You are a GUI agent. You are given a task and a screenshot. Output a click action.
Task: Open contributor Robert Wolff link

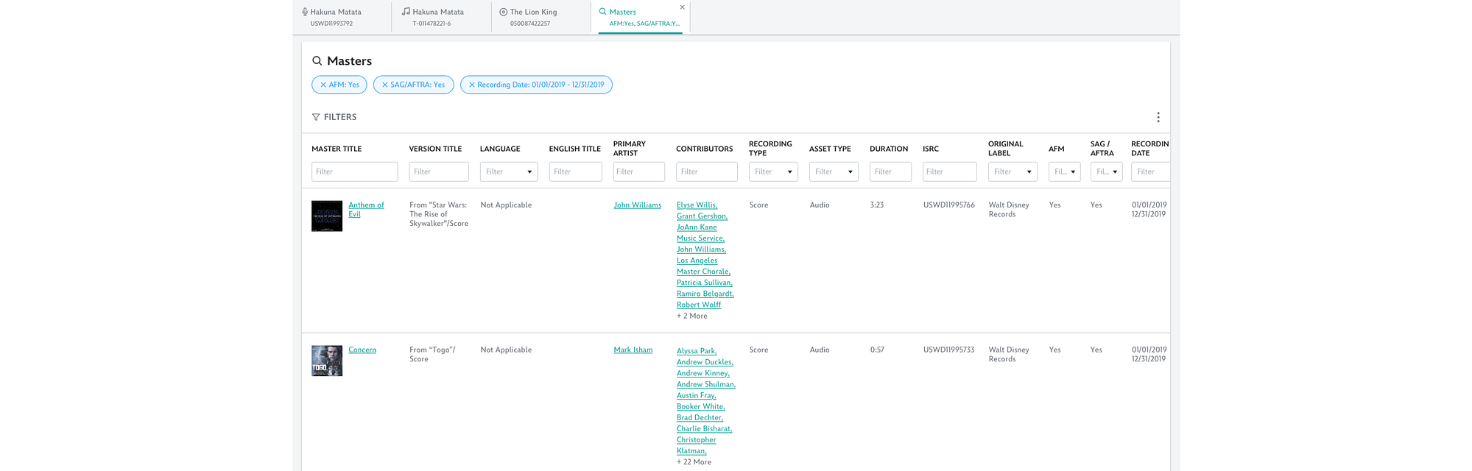pos(699,305)
